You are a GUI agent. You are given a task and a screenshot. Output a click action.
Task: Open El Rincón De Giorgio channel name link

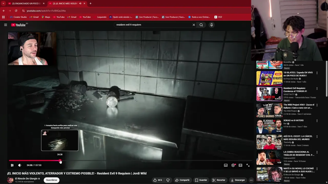(26, 179)
